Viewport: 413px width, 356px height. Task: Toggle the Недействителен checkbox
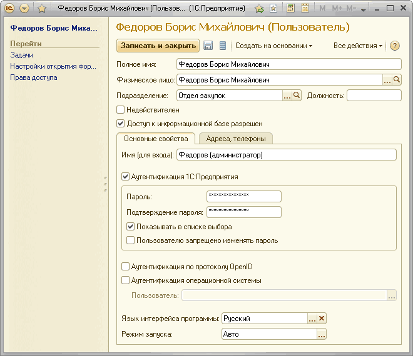(x=121, y=110)
